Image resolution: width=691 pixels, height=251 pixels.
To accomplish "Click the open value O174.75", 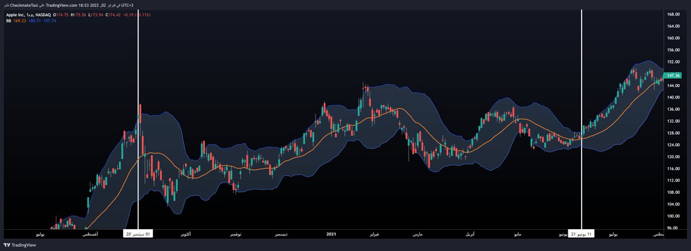I will click(x=60, y=15).
